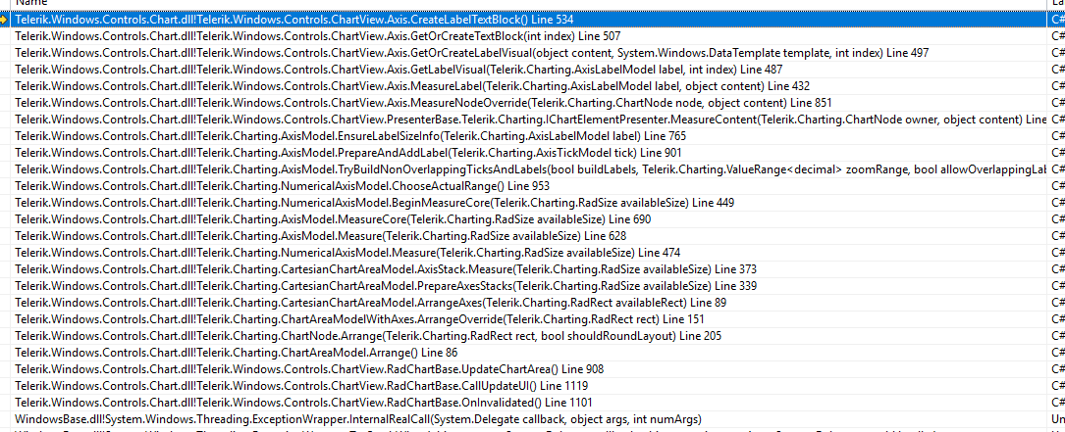Select the ChartAreaModel.Arrange() Line 86 frame
1065x432 pixels.
[x=530, y=352]
